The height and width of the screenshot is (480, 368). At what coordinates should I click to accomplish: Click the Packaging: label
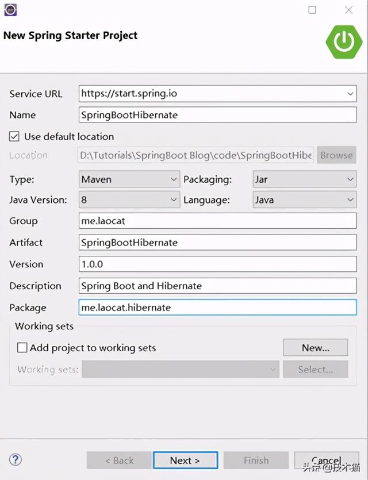[208, 179]
